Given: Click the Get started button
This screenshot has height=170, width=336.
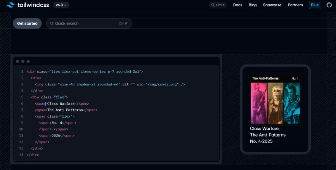Looking at the screenshot, I should coord(27,23).
